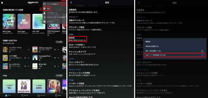Choose カスタマーサポートへのお問合せ from the menu
This screenshot has height=98, width=208.
(x=56, y=17)
